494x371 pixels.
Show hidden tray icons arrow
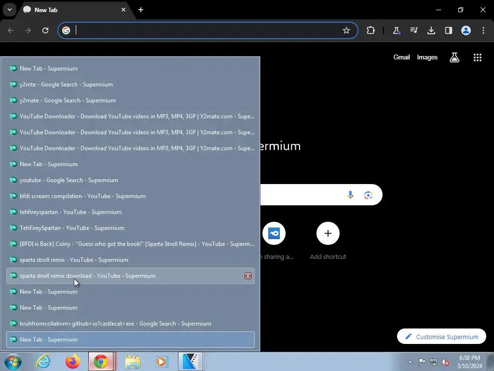pyautogui.click(x=410, y=362)
